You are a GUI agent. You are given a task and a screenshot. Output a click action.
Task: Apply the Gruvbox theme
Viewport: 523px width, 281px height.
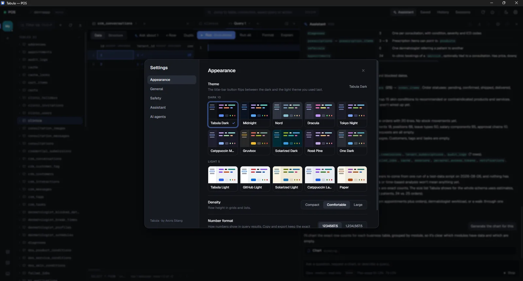pos(255,142)
